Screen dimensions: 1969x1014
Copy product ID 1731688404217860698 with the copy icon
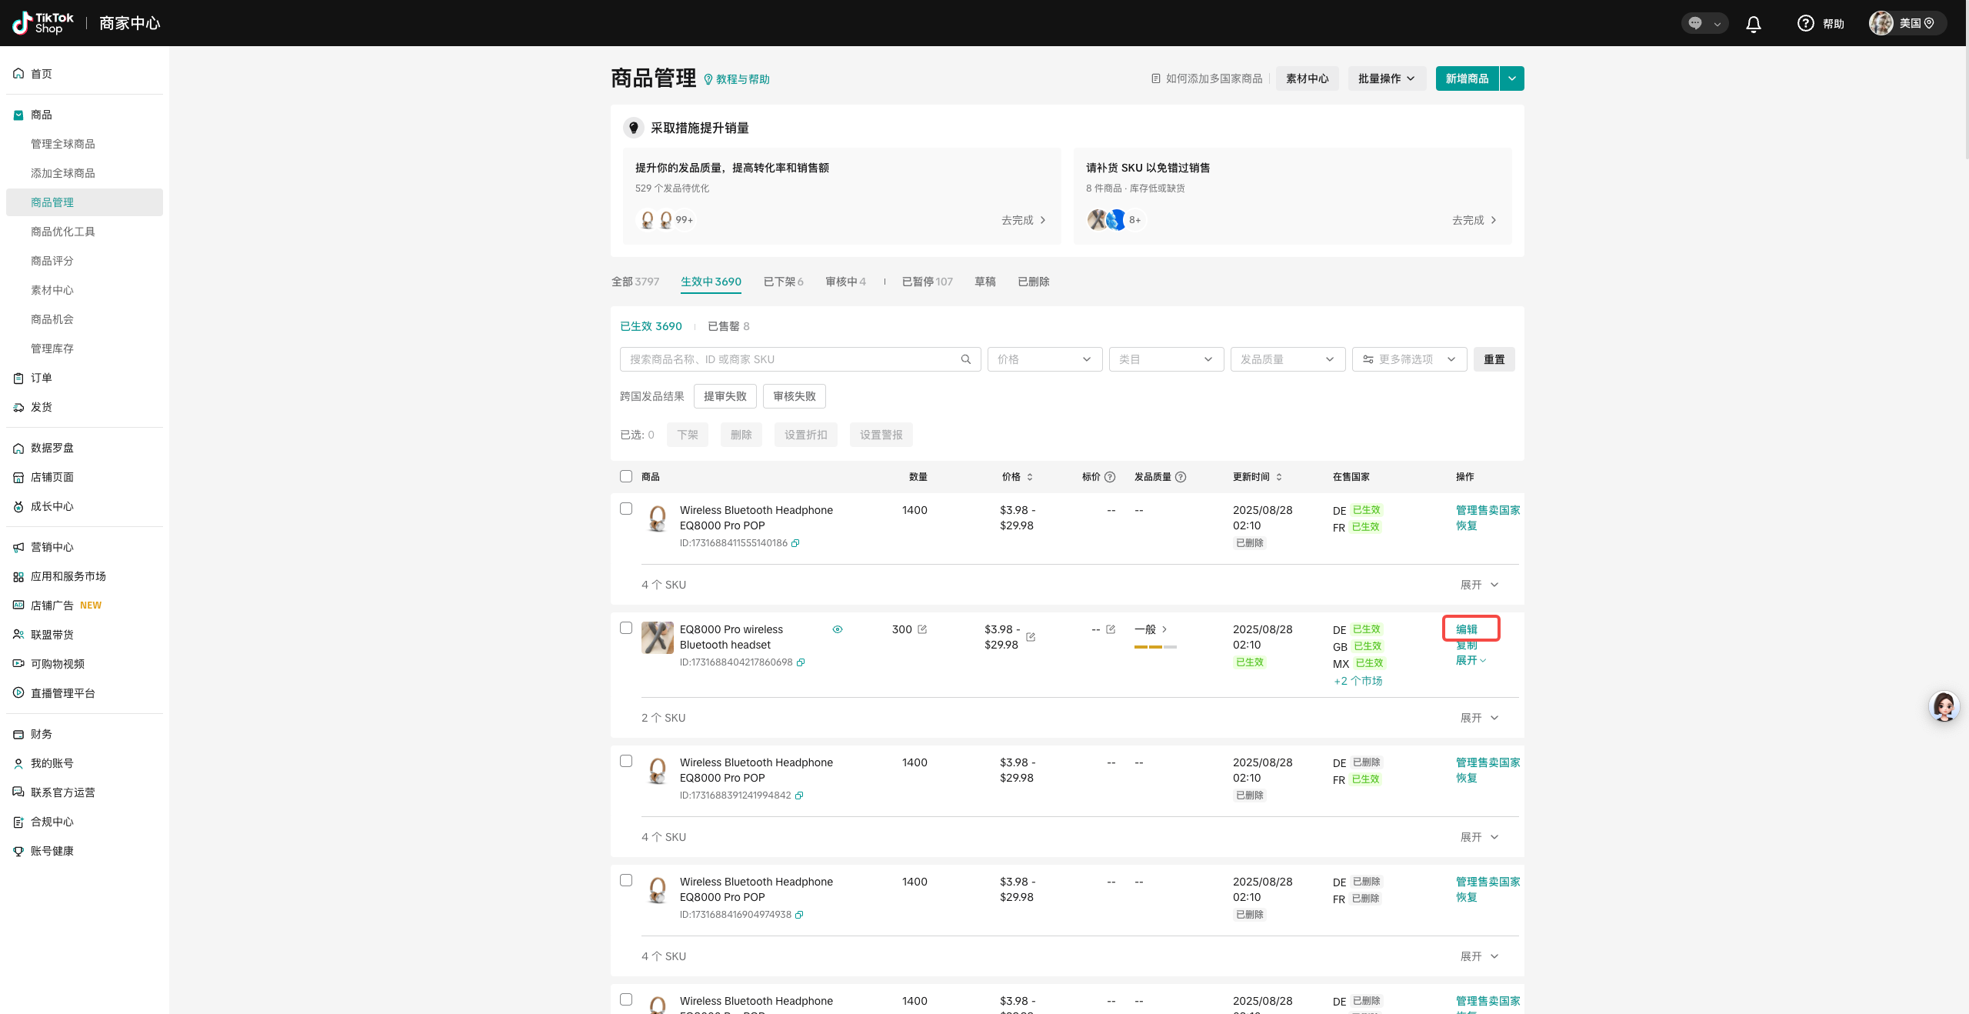pos(801,662)
